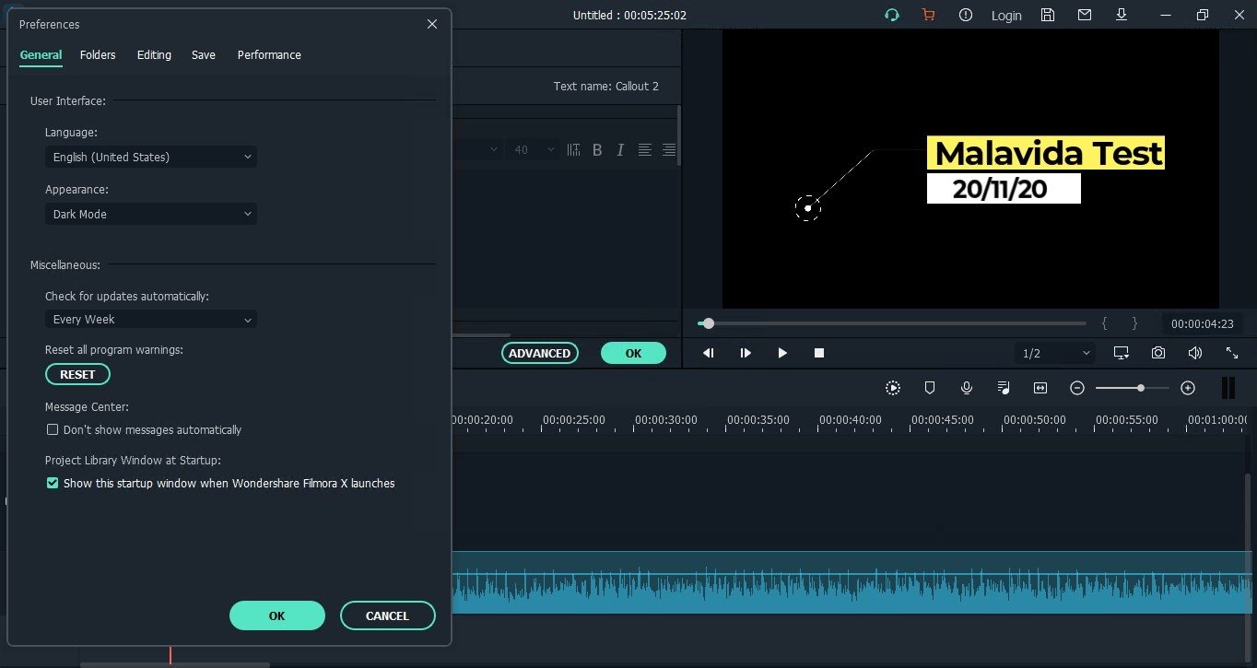This screenshot has width=1257, height=668.
Task: Zoom out the timeline with minus icon
Action: (x=1077, y=388)
